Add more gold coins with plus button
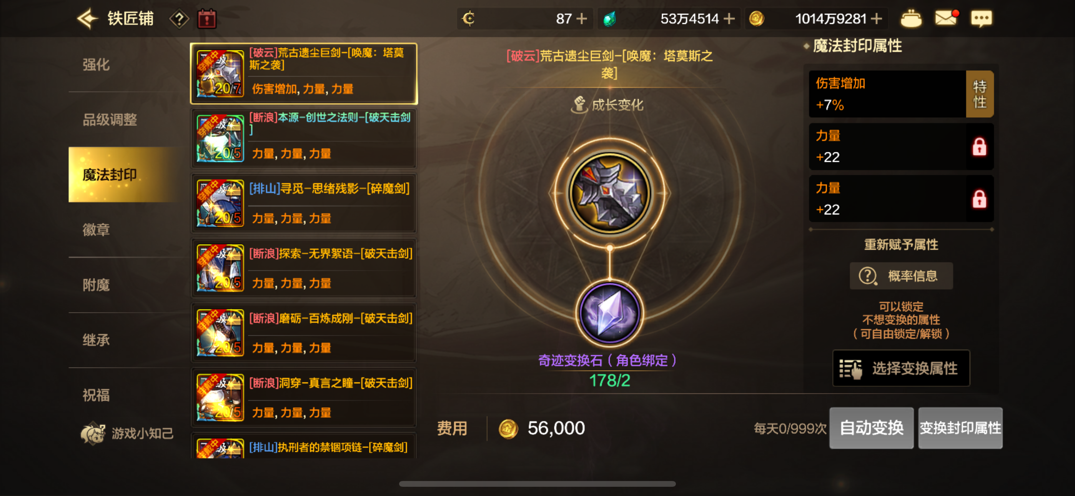Screen dimensions: 1075x496 (876, 19)
